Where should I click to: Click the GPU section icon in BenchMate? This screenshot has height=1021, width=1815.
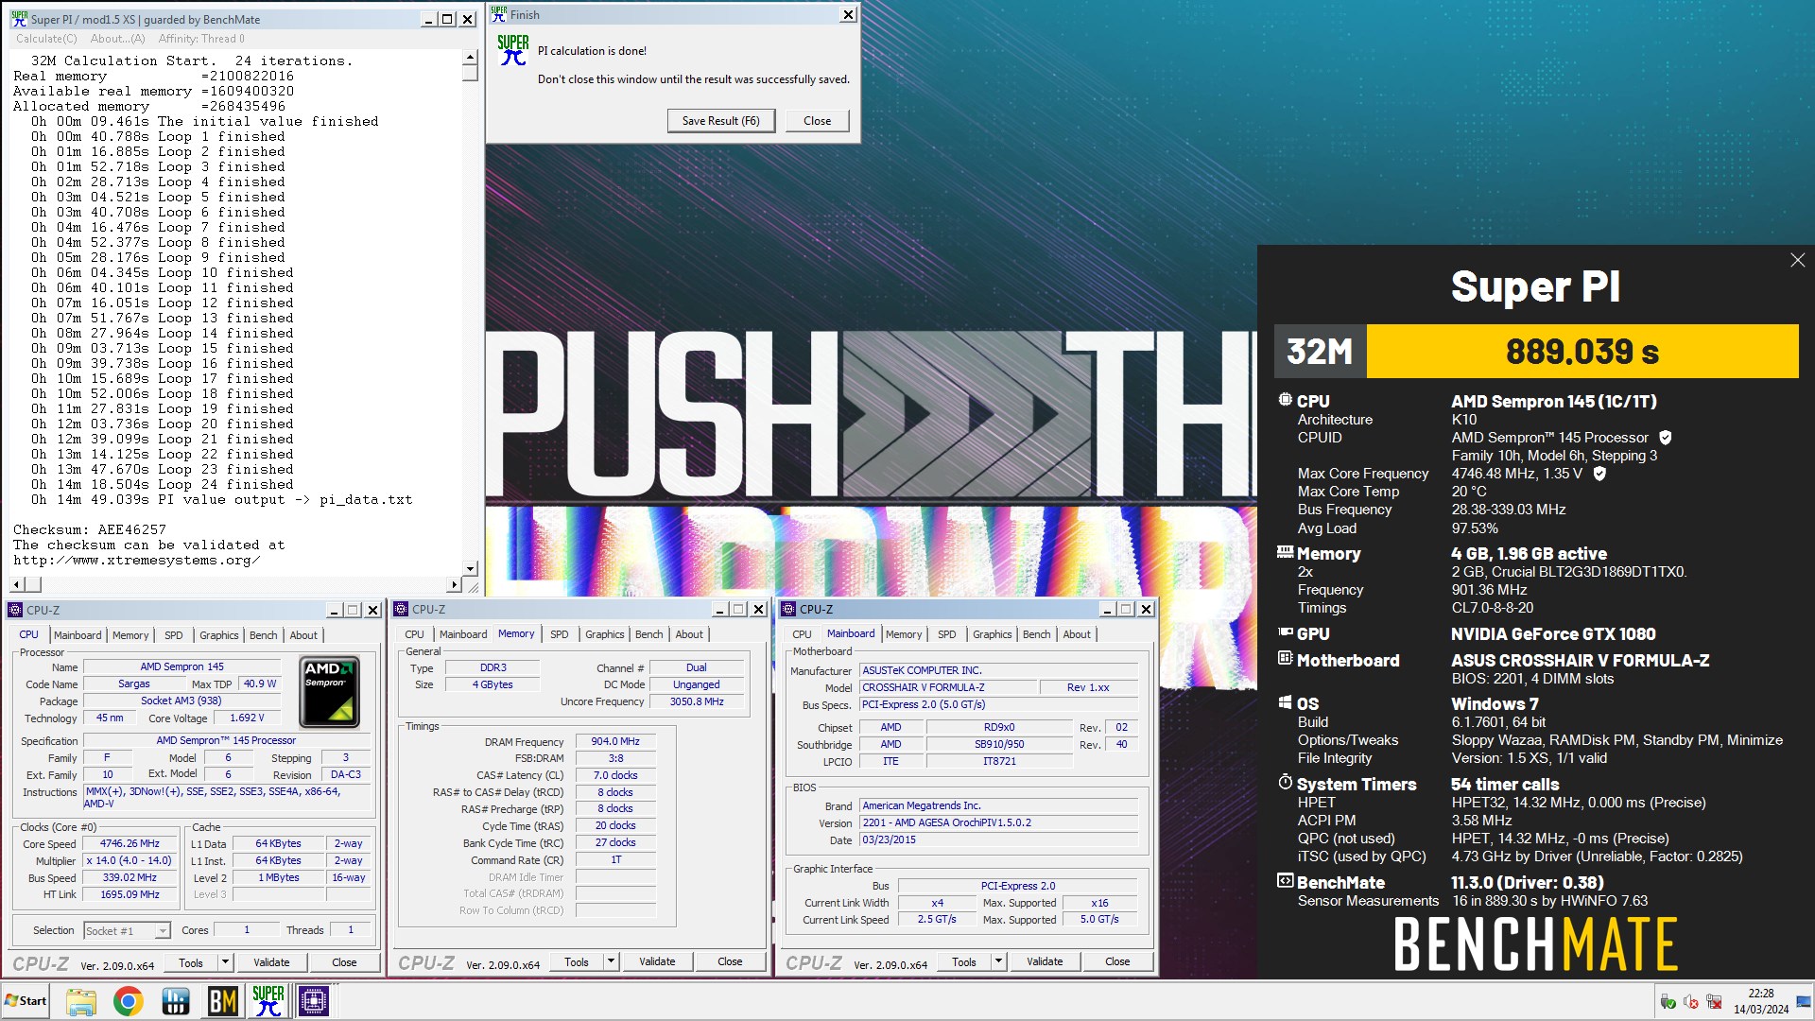tap(1285, 632)
